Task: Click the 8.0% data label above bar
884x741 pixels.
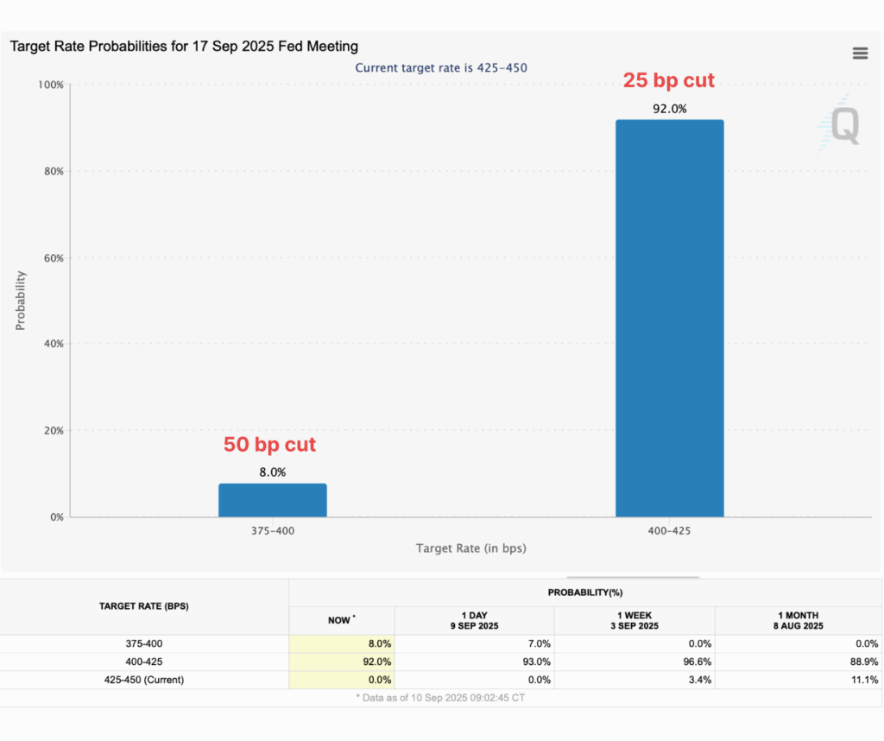Action: [273, 472]
